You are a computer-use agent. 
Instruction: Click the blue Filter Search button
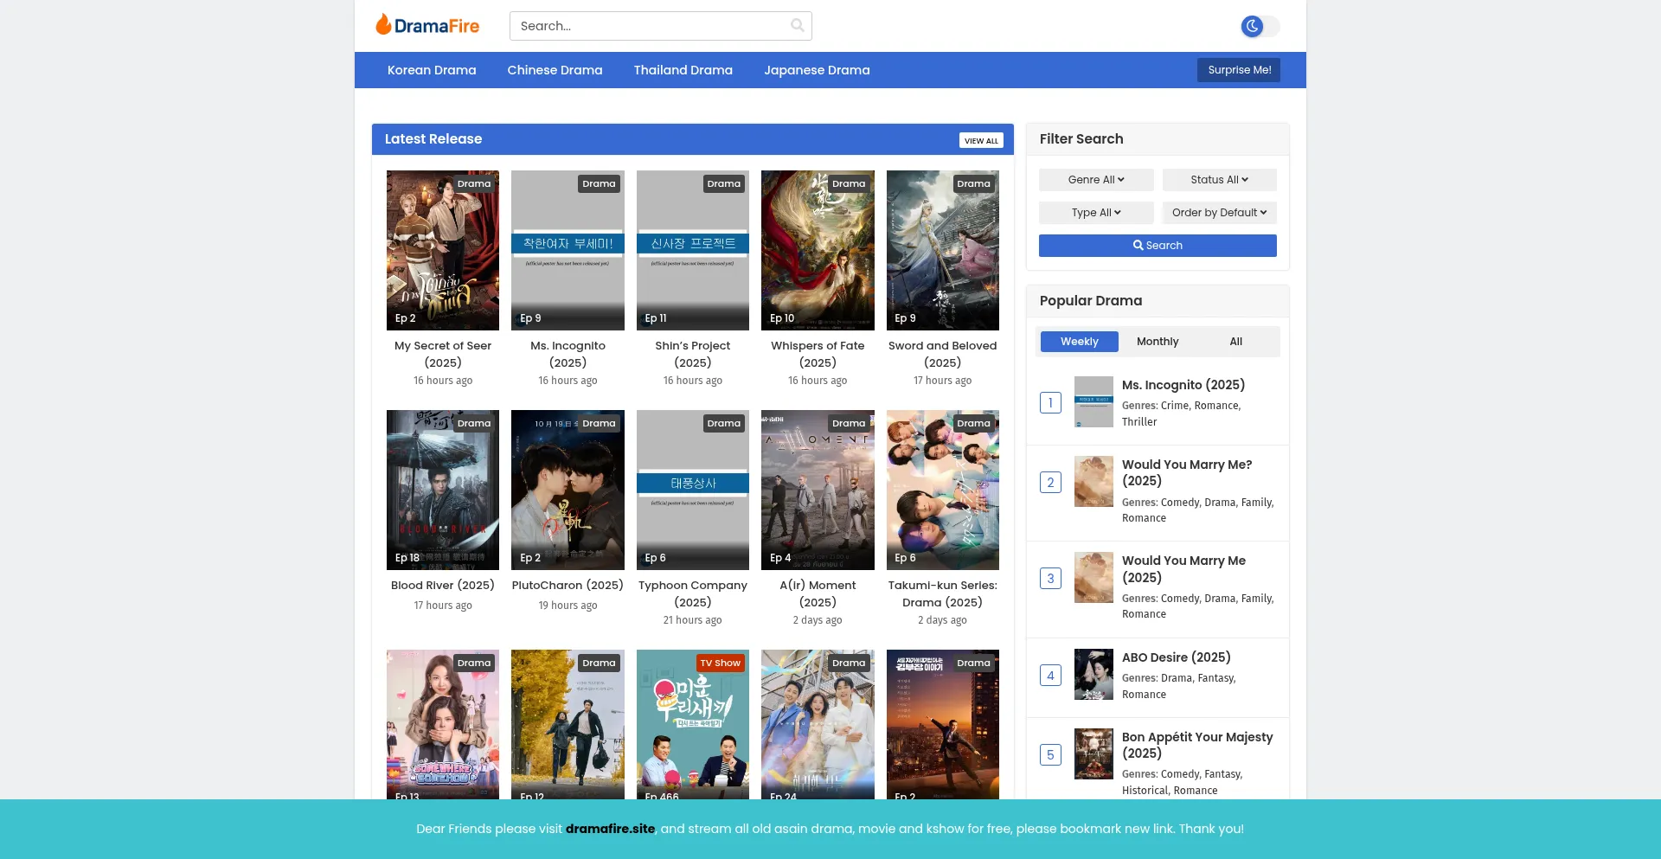pyautogui.click(x=1157, y=246)
